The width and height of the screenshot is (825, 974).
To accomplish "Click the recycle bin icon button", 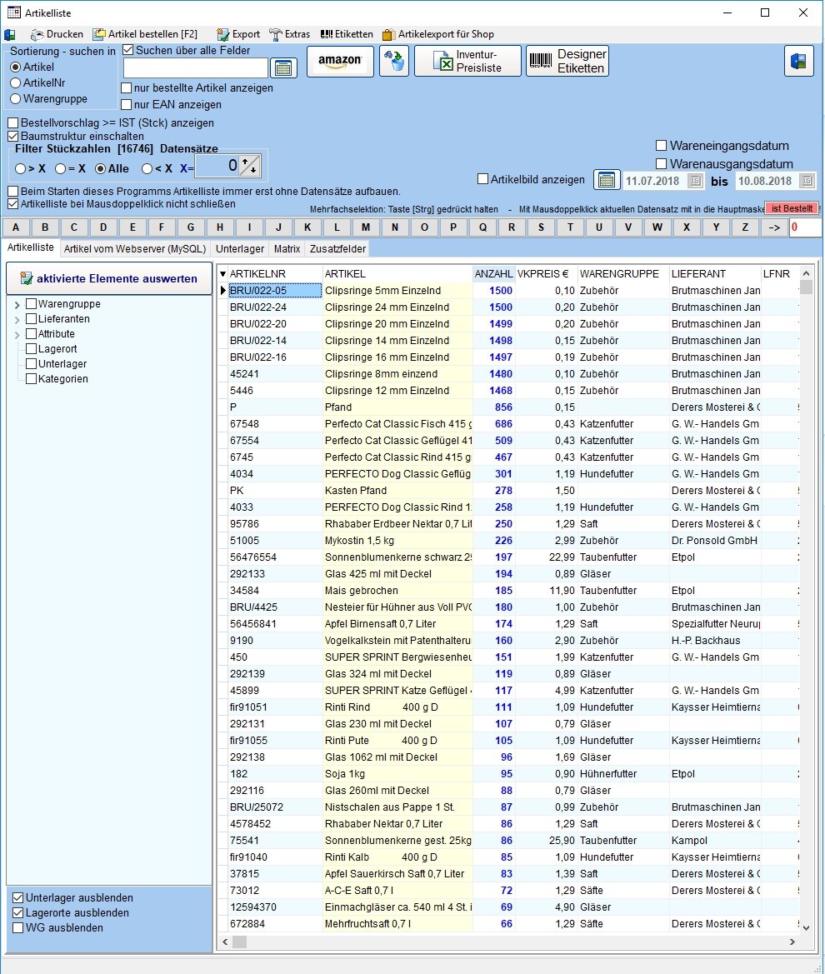I will 394,62.
